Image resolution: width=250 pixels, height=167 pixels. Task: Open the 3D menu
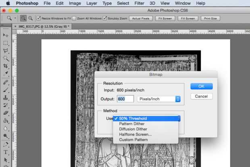(x=152, y=3)
